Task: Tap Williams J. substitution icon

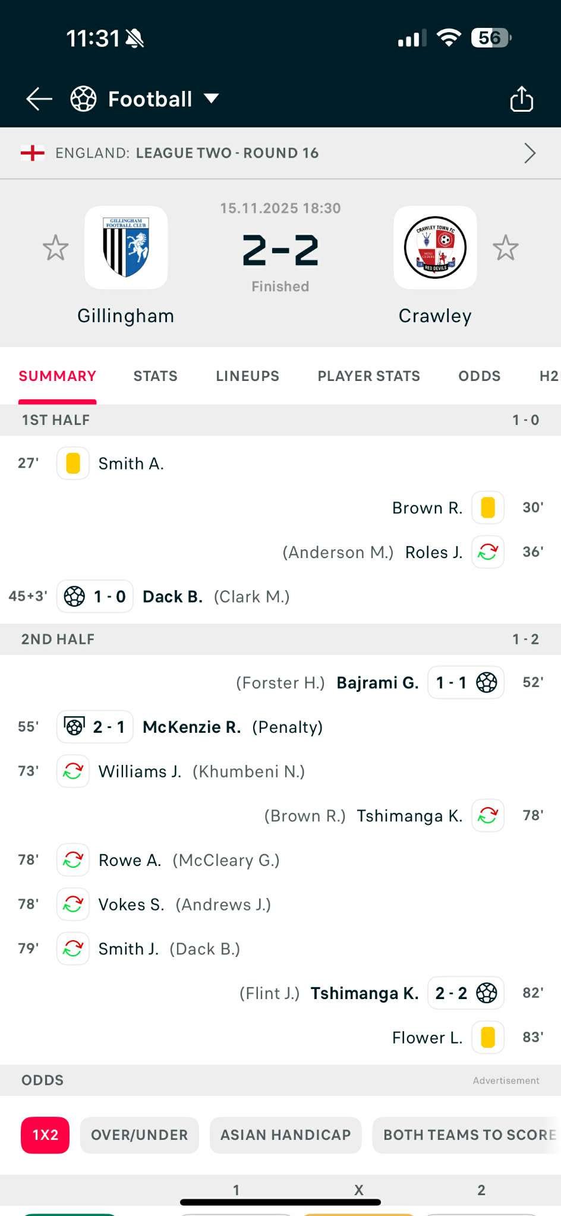Action: pos(73,771)
